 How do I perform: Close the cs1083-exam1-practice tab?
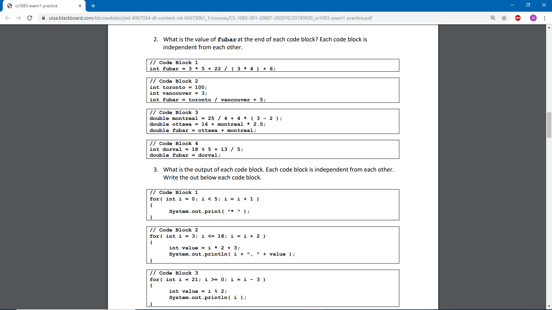tap(80, 6)
